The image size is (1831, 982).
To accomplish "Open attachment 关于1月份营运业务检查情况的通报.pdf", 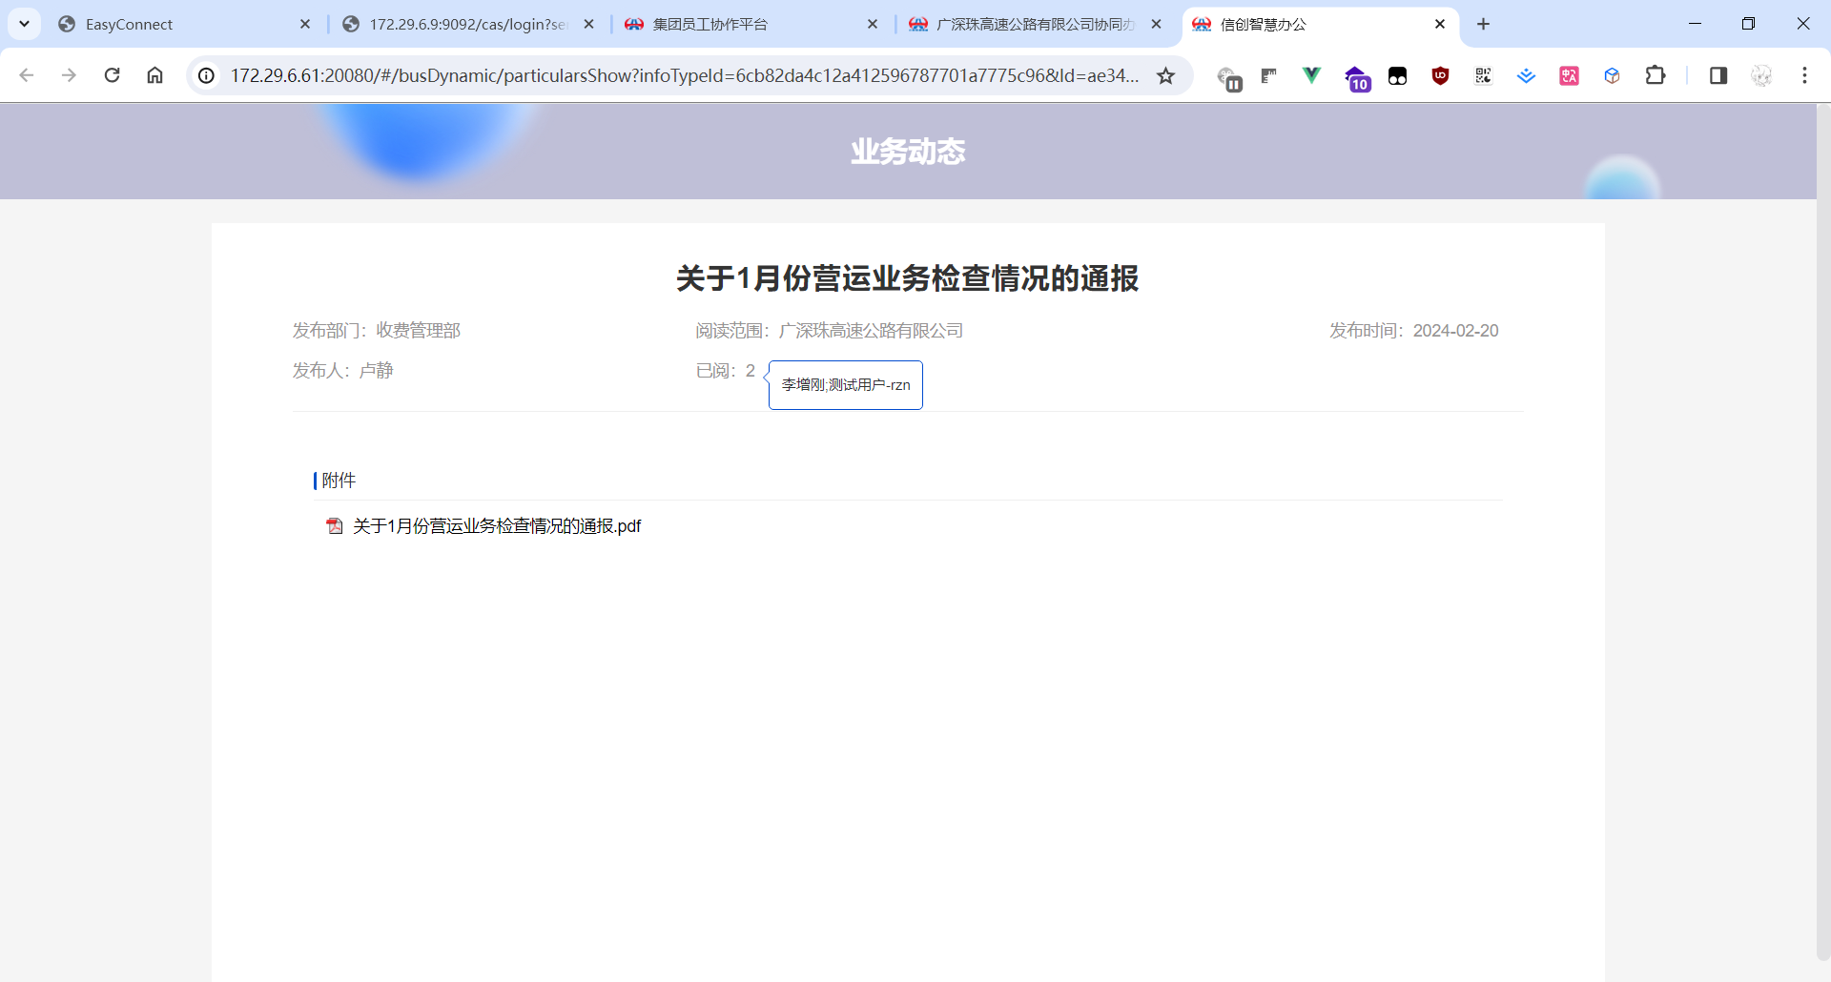I will pos(497,526).
